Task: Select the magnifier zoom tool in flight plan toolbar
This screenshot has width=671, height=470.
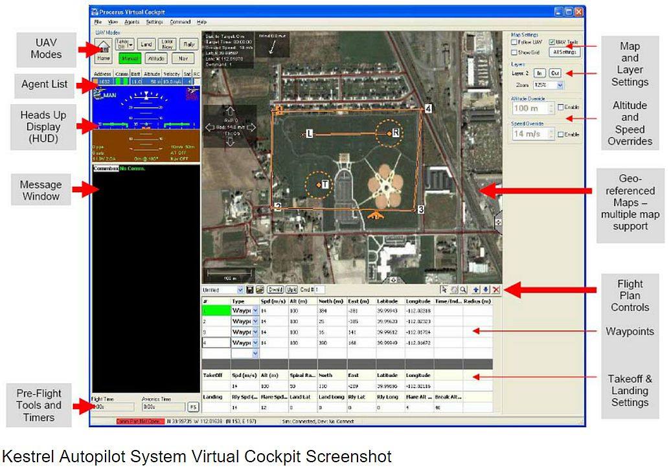Action: [x=463, y=289]
